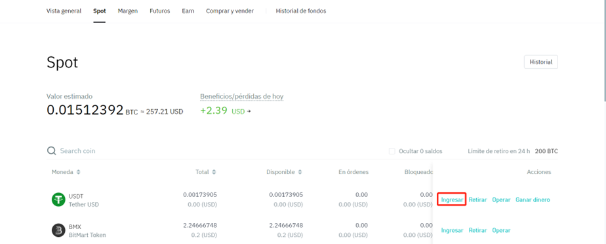Viewport: 606px width, 244px height.
Task: Sort by the Total column arrows
Action: tap(214, 172)
